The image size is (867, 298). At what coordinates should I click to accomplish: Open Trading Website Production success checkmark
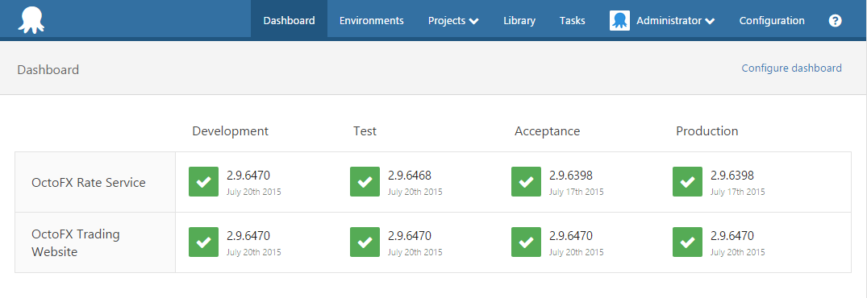tap(687, 242)
